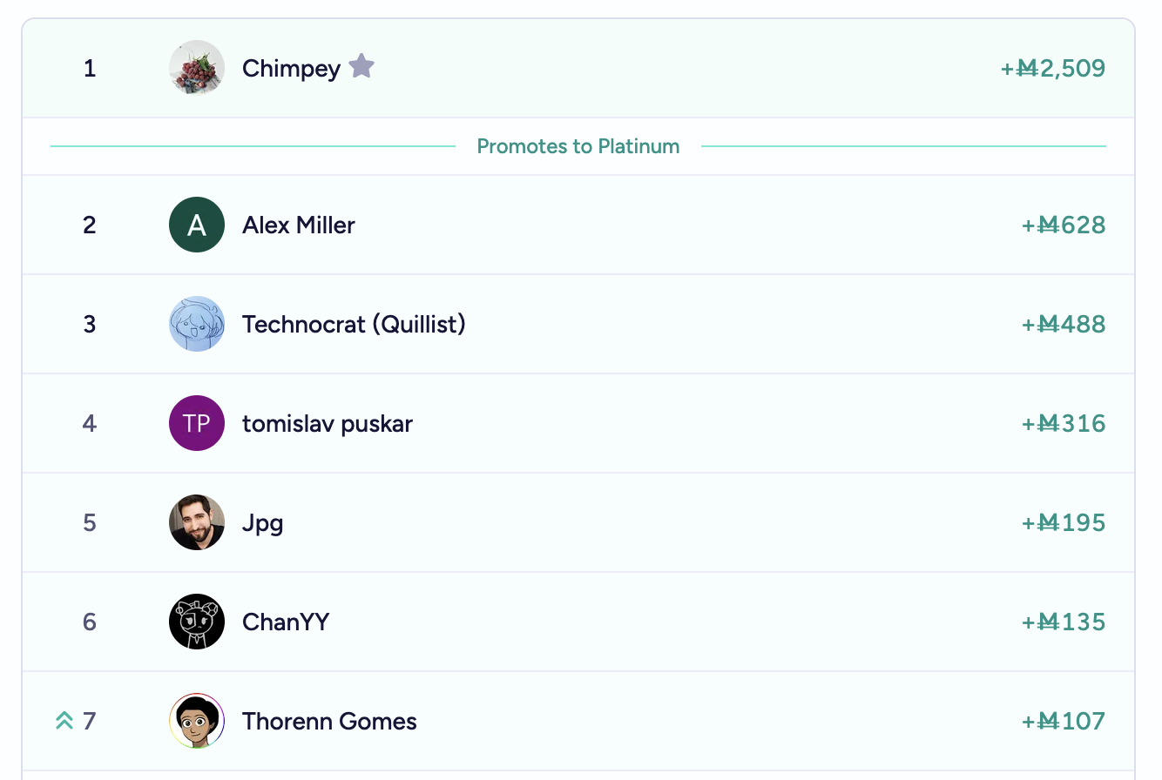The height and width of the screenshot is (780, 1162).
Task: Click the Jpg username
Action: coord(262,524)
